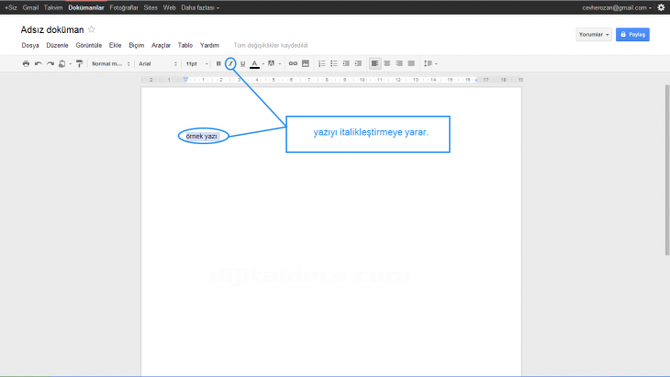Click the Adsız doküman title field

pos(51,29)
